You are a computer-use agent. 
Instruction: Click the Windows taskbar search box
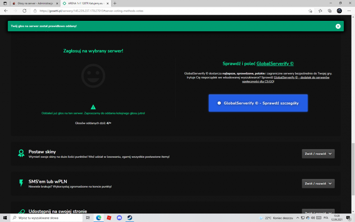point(47,218)
